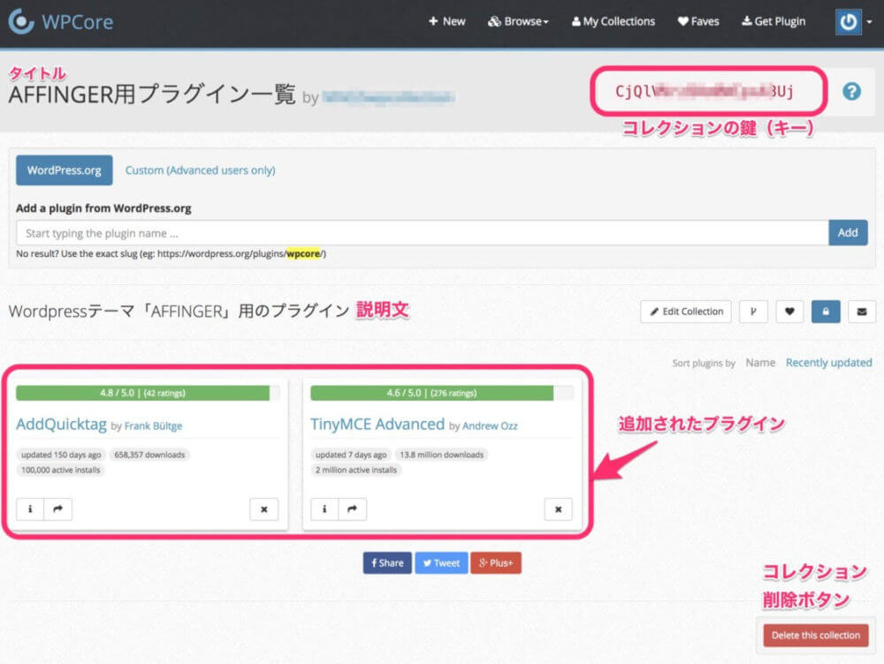Click the Google Plus+ button
The image size is (884, 664).
tap(496, 562)
